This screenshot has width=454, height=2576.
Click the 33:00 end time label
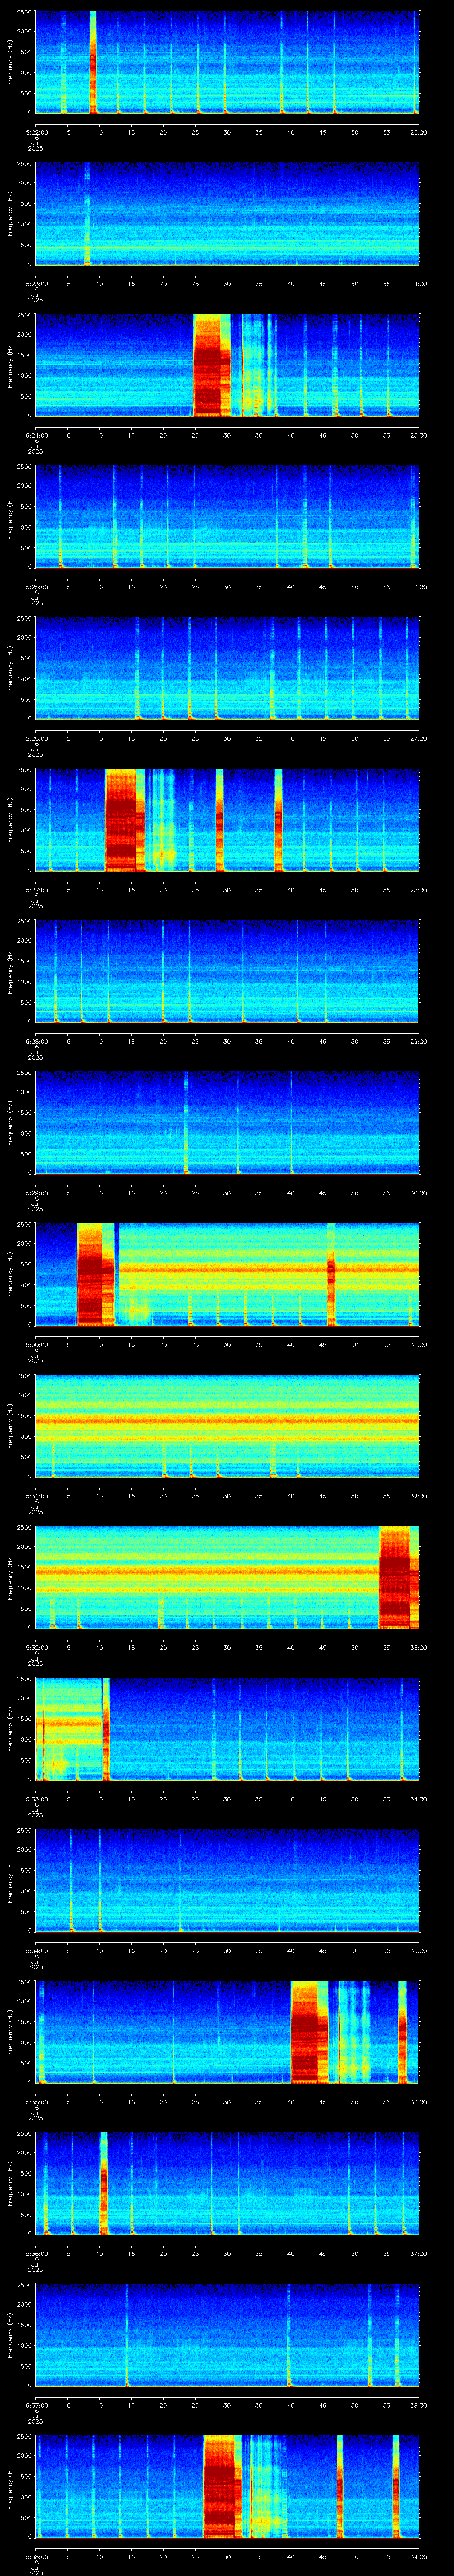pos(418,1647)
